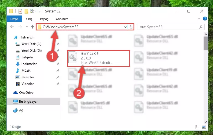Open the Help question mark icon
The height and width of the screenshot is (135, 213).
(x=205, y=19)
